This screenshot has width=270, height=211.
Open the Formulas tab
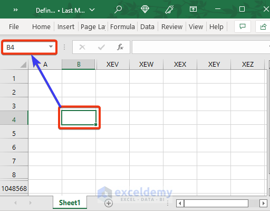[x=122, y=27]
